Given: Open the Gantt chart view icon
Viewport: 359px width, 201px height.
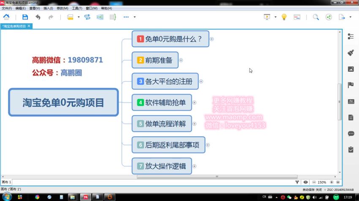Looking at the screenshot, I should [297, 17].
